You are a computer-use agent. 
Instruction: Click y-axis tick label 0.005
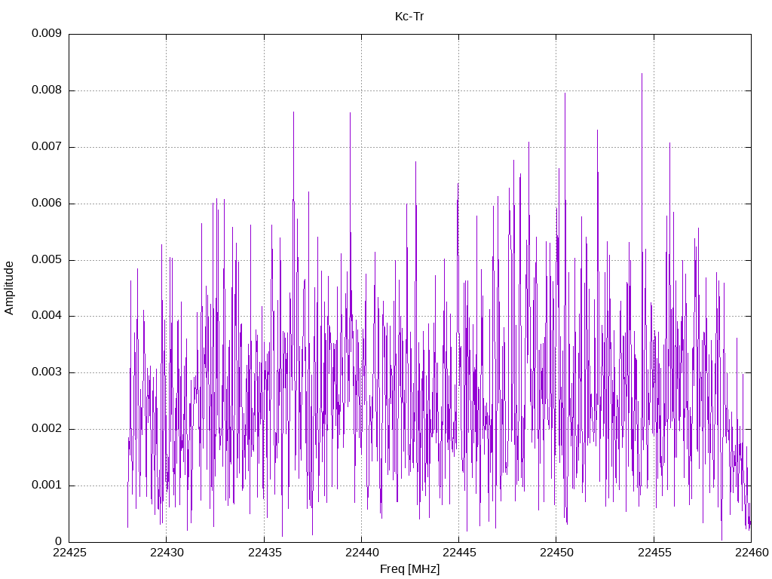[47, 259]
